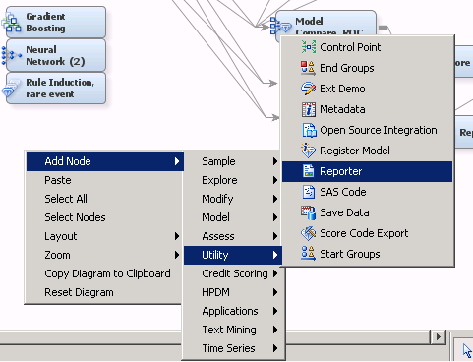473x362 pixels.
Task: Select the Register Model entry
Action: pos(367,151)
